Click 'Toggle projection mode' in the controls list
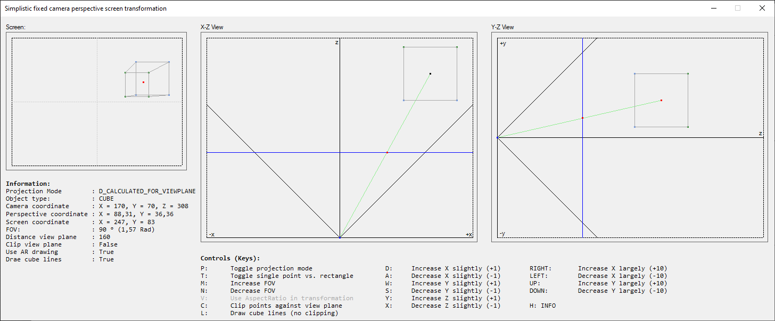Viewport: 775px width, 321px height. tap(271, 268)
